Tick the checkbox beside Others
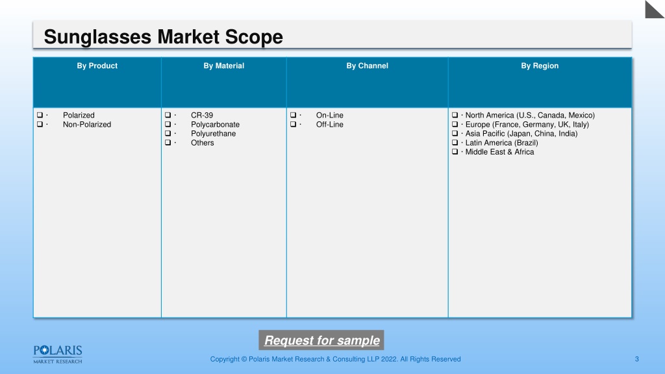The height and width of the screenshot is (374, 665). pos(168,142)
